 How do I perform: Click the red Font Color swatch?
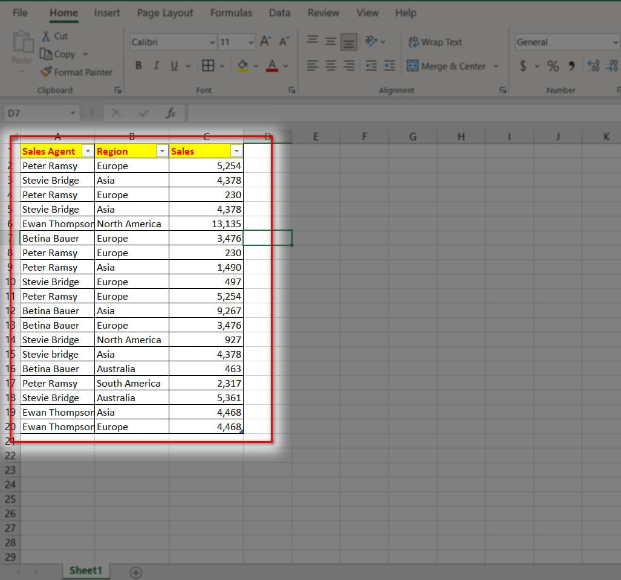pyautogui.click(x=272, y=66)
